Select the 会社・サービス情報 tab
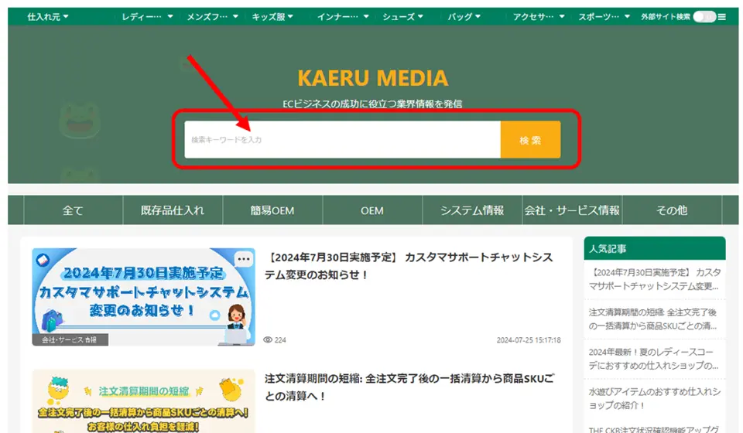This screenshot has width=743, height=433. coord(572,210)
